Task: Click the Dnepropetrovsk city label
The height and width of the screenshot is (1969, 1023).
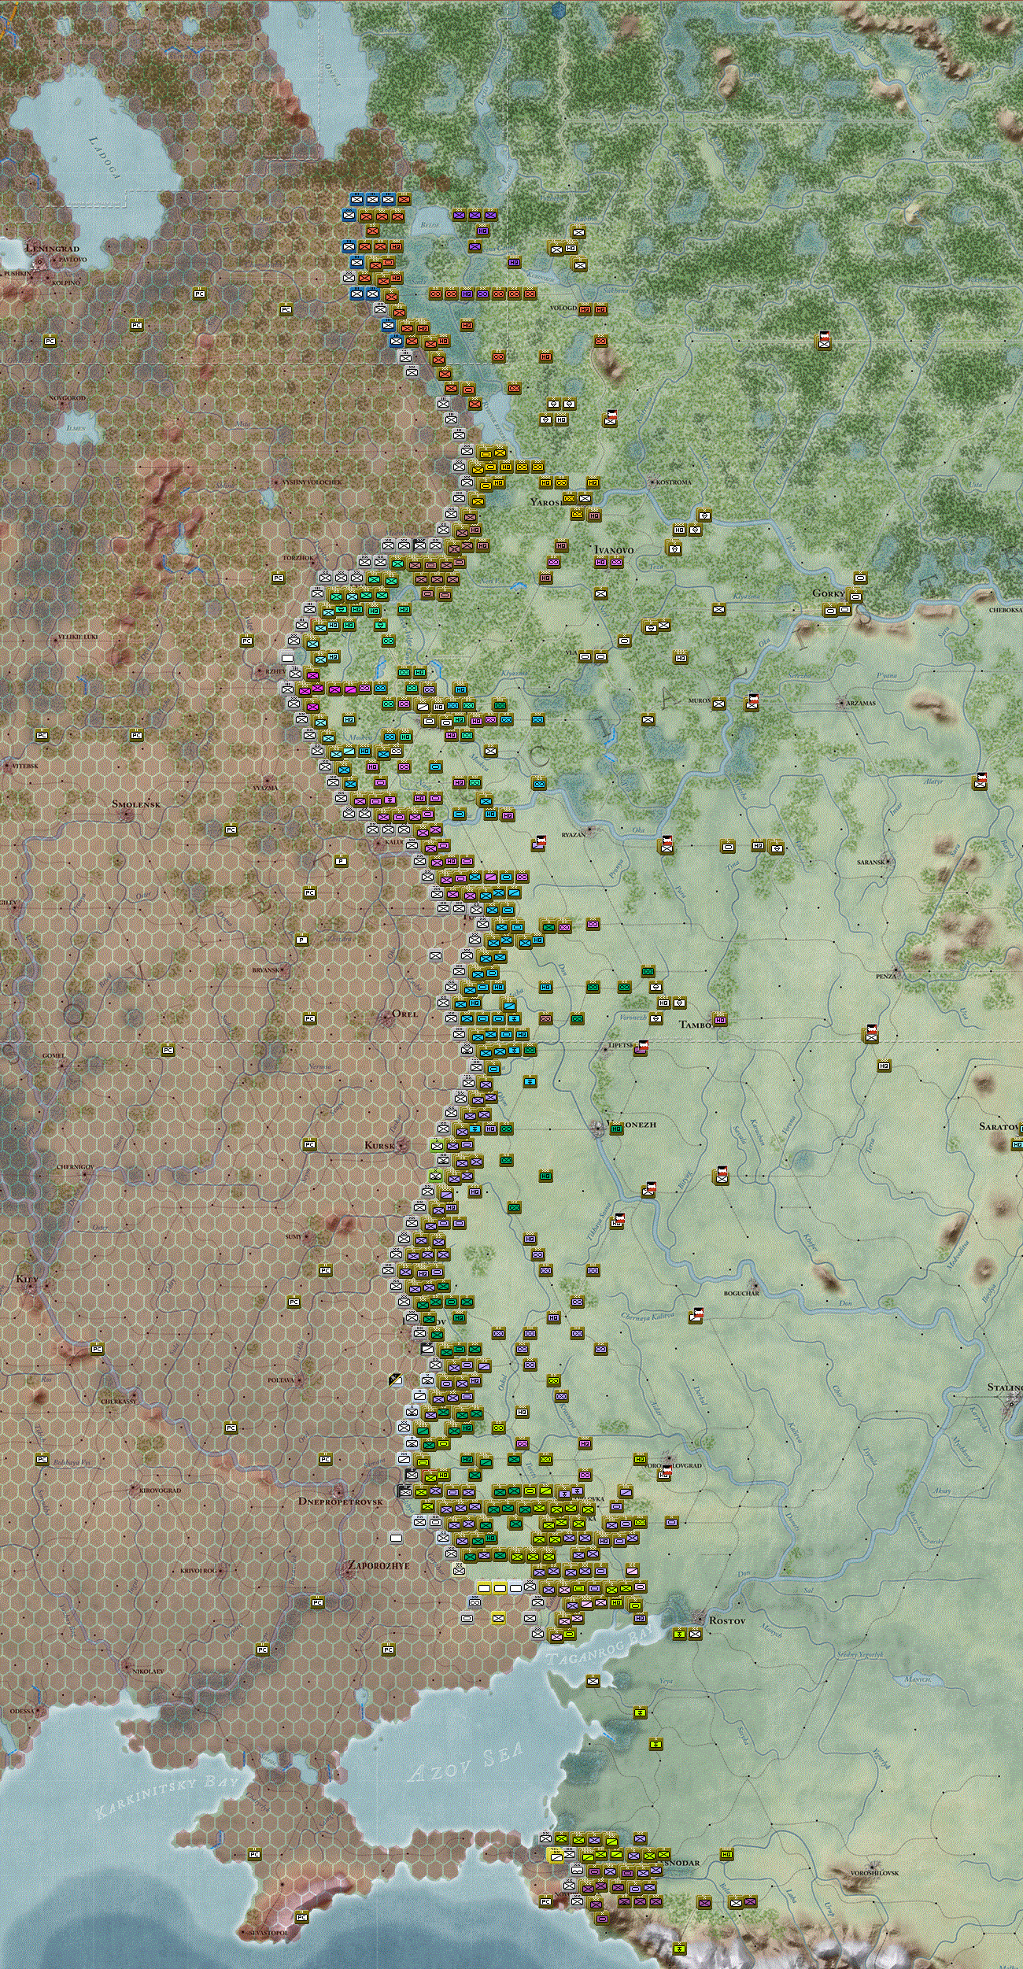Action: click(340, 1501)
